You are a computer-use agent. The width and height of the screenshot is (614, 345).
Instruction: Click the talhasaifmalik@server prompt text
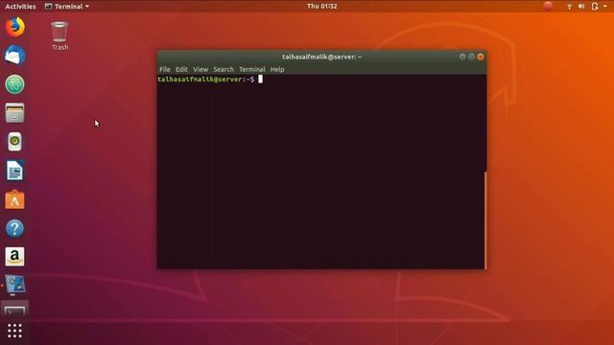click(201, 80)
